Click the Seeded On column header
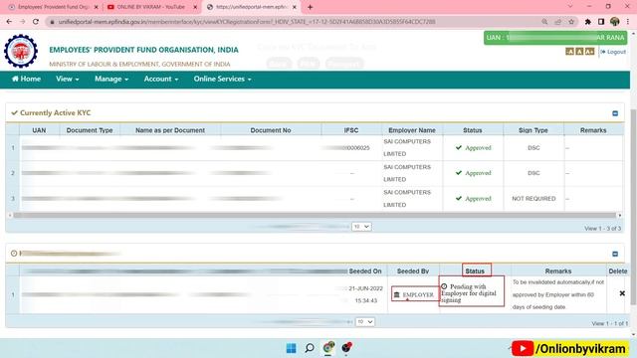This screenshot has height=358, width=637. [365, 271]
